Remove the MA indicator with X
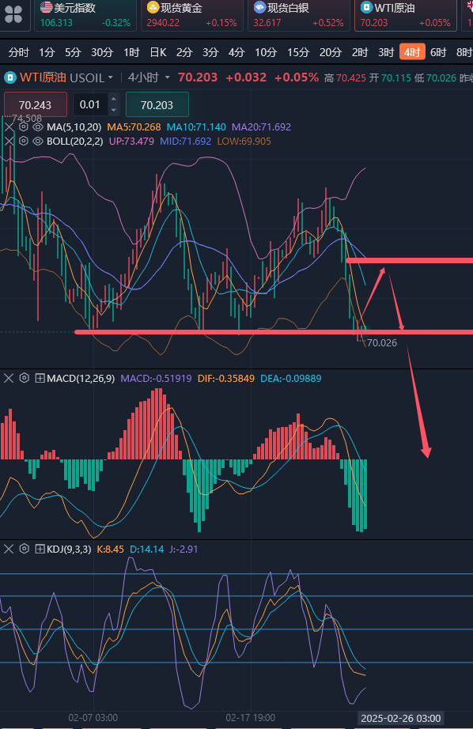473x729 pixels. 9,127
